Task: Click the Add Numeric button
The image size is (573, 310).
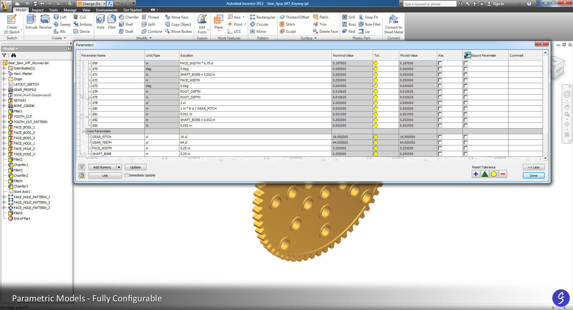Action: 102,167
